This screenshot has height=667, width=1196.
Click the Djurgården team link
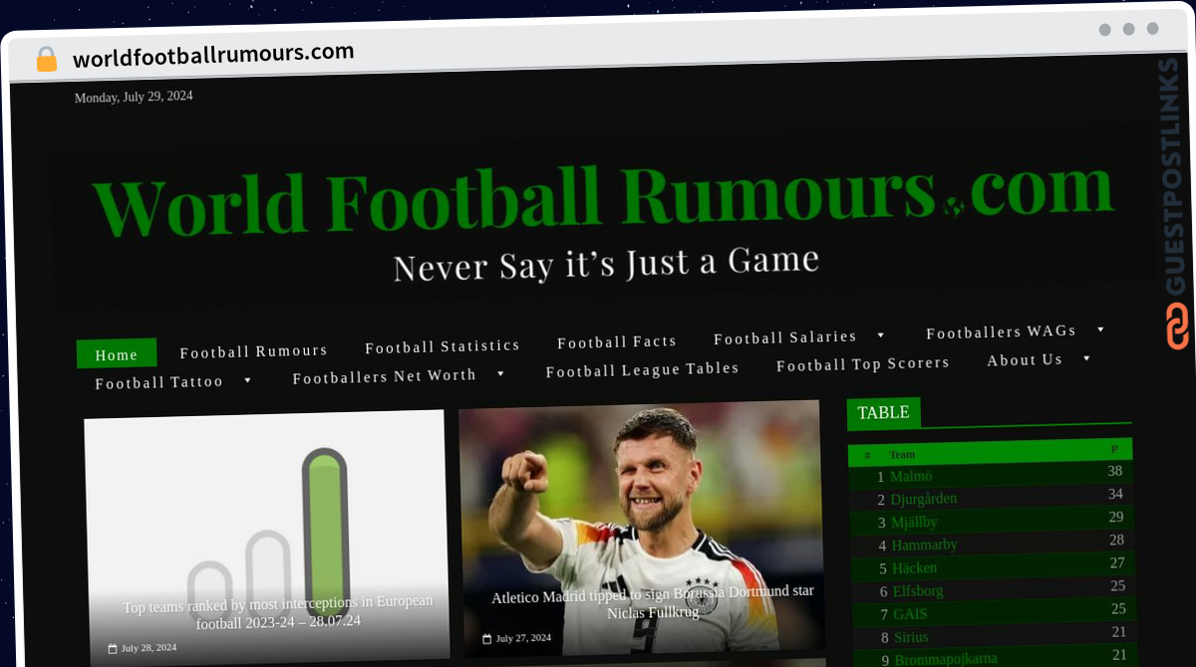tap(924, 499)
